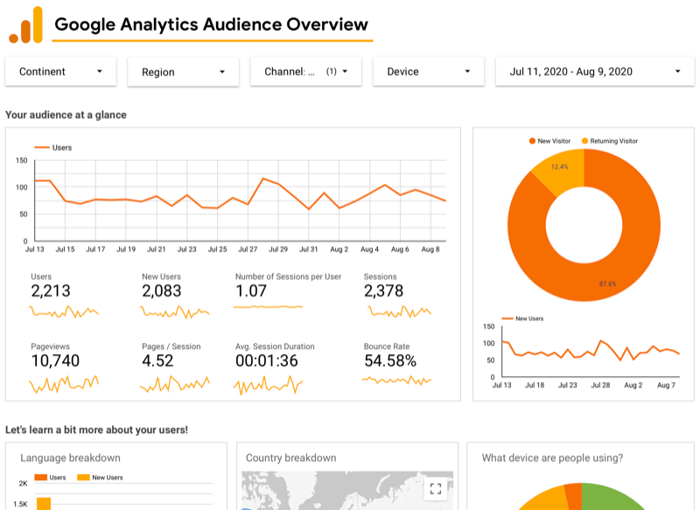
Task: Open the Jul 11 - Aug 9 date range picker
Action: point(595,72)
